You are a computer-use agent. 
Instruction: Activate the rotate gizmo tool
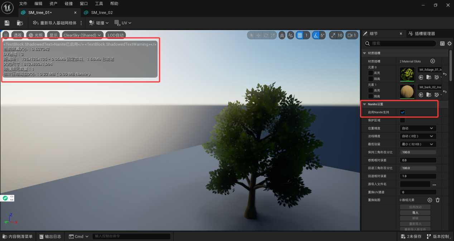tap(266, 35)
